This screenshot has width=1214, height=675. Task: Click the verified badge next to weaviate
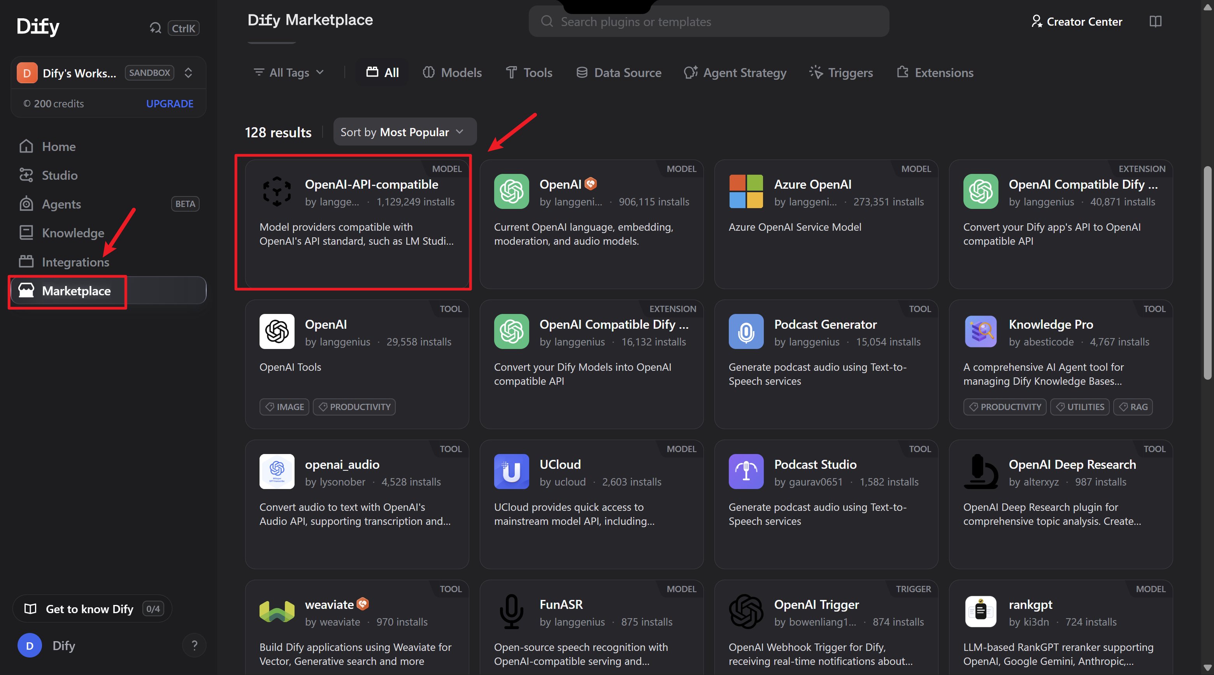click(x=363, y=604)
